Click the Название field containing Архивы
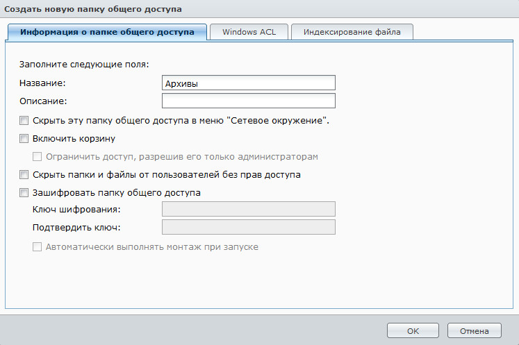 click(x=248, y=83)
